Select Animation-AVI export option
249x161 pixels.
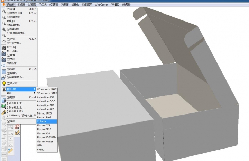pos(45,97)
